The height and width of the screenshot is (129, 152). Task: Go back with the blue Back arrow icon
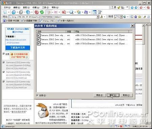14,12
